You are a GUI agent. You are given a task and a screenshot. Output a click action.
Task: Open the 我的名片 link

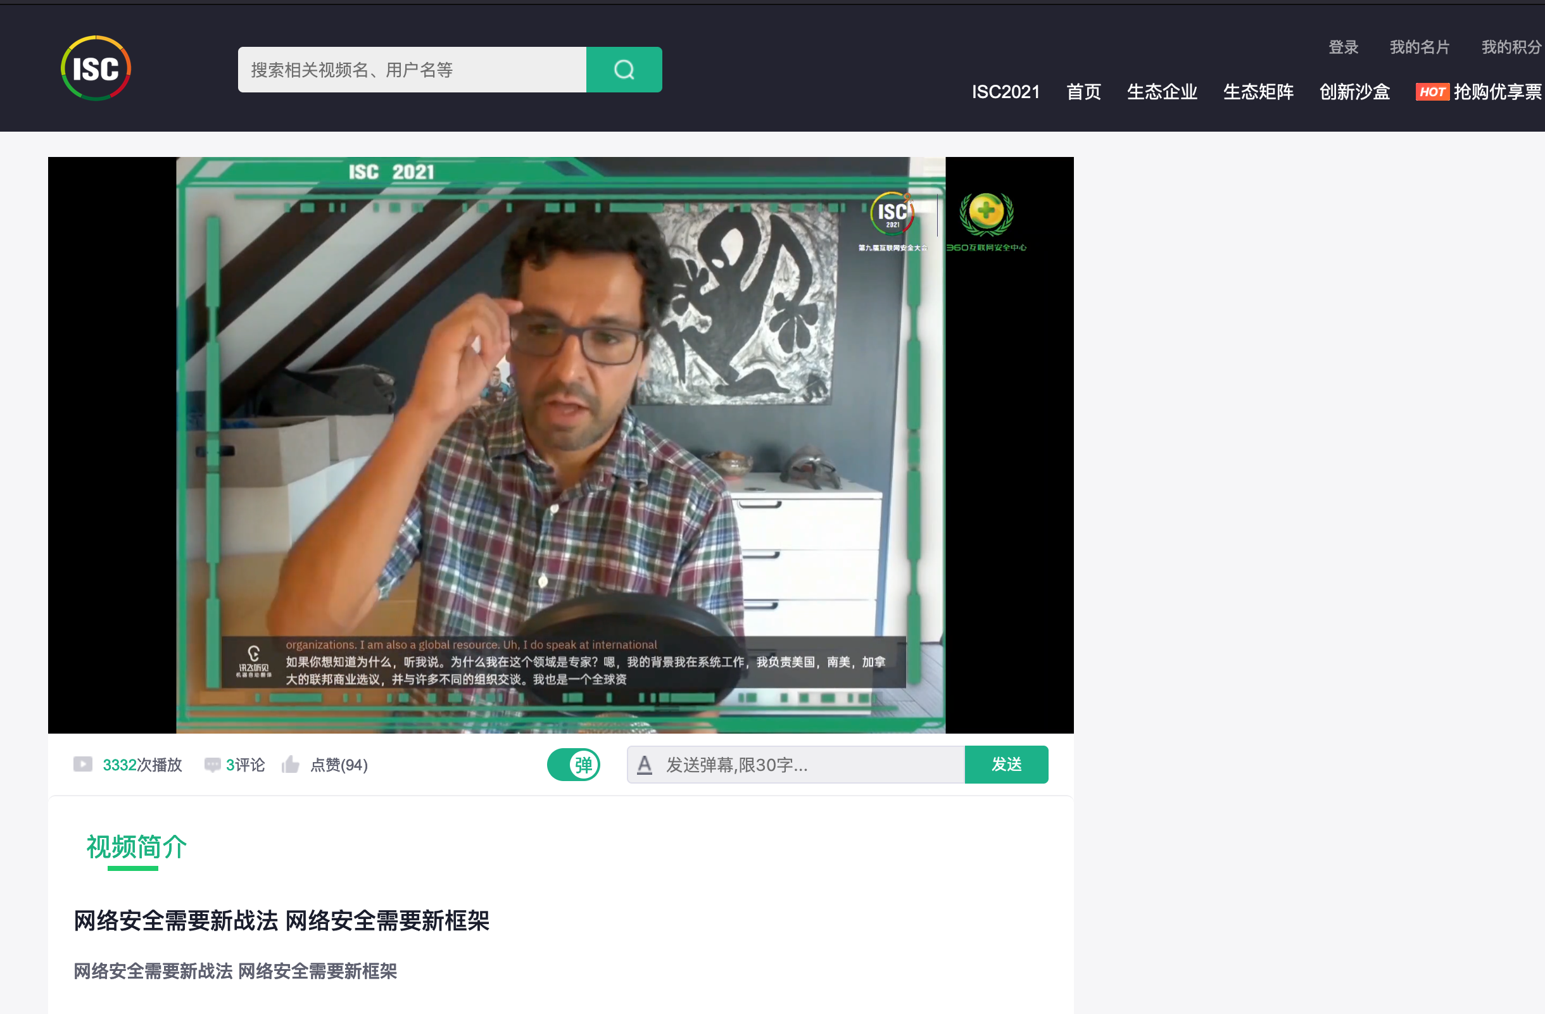(1419, 47)
